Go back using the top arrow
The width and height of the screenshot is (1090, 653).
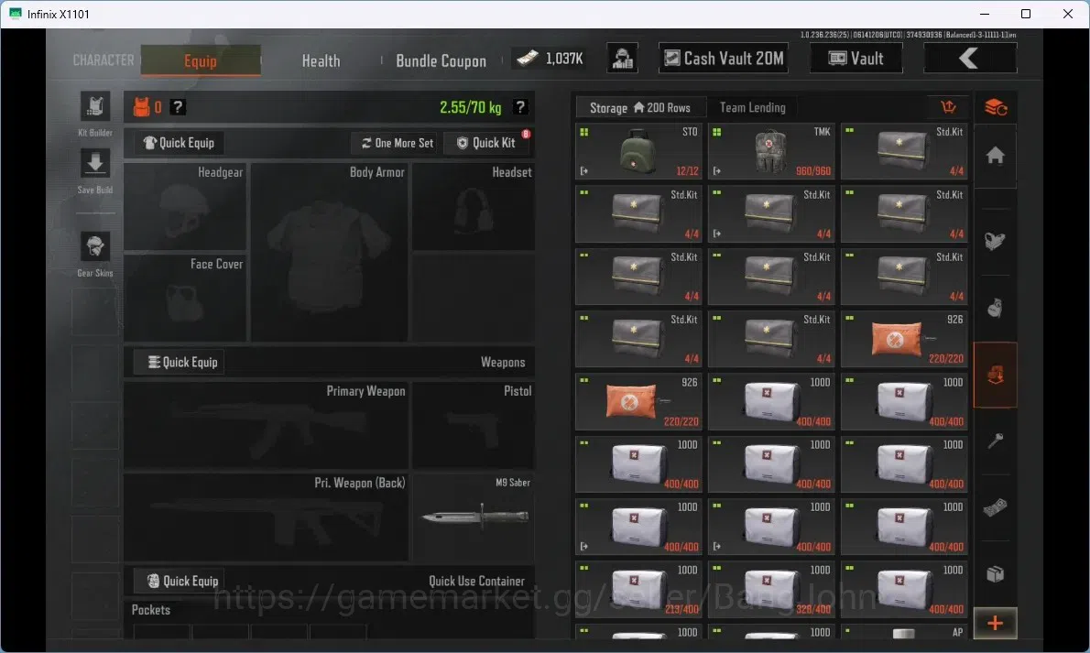point(969,59)
